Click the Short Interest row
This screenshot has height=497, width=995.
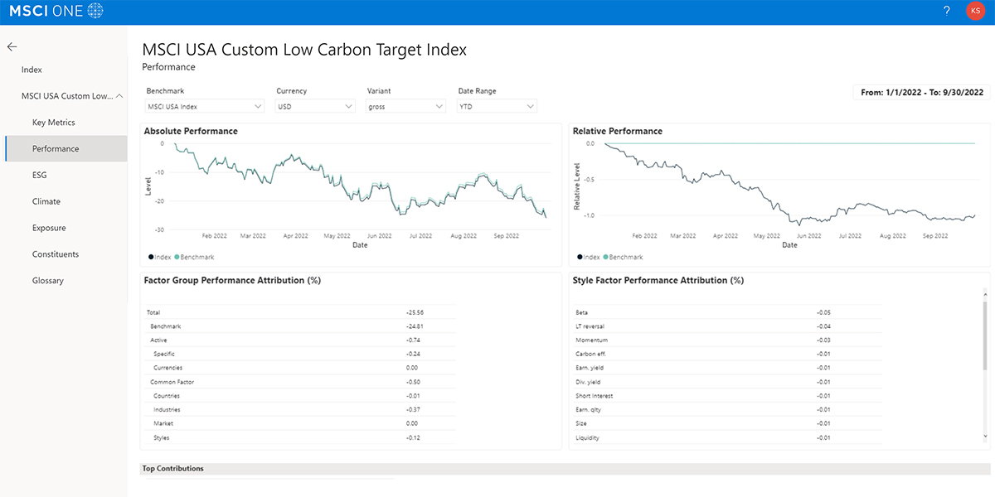(x=728, y=396)
